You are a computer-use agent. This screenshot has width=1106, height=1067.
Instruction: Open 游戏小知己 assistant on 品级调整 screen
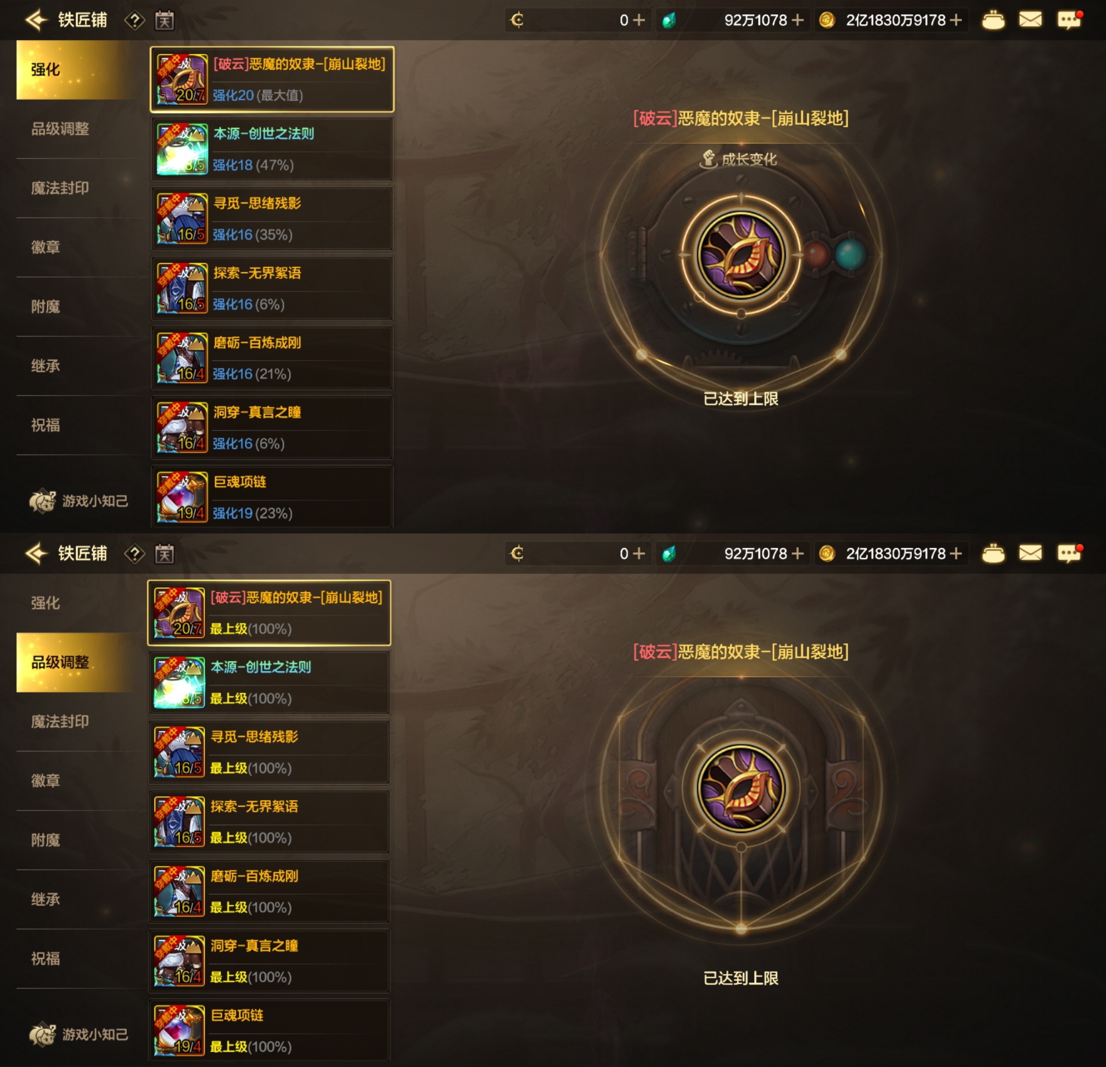click(x=79, y=1034)
